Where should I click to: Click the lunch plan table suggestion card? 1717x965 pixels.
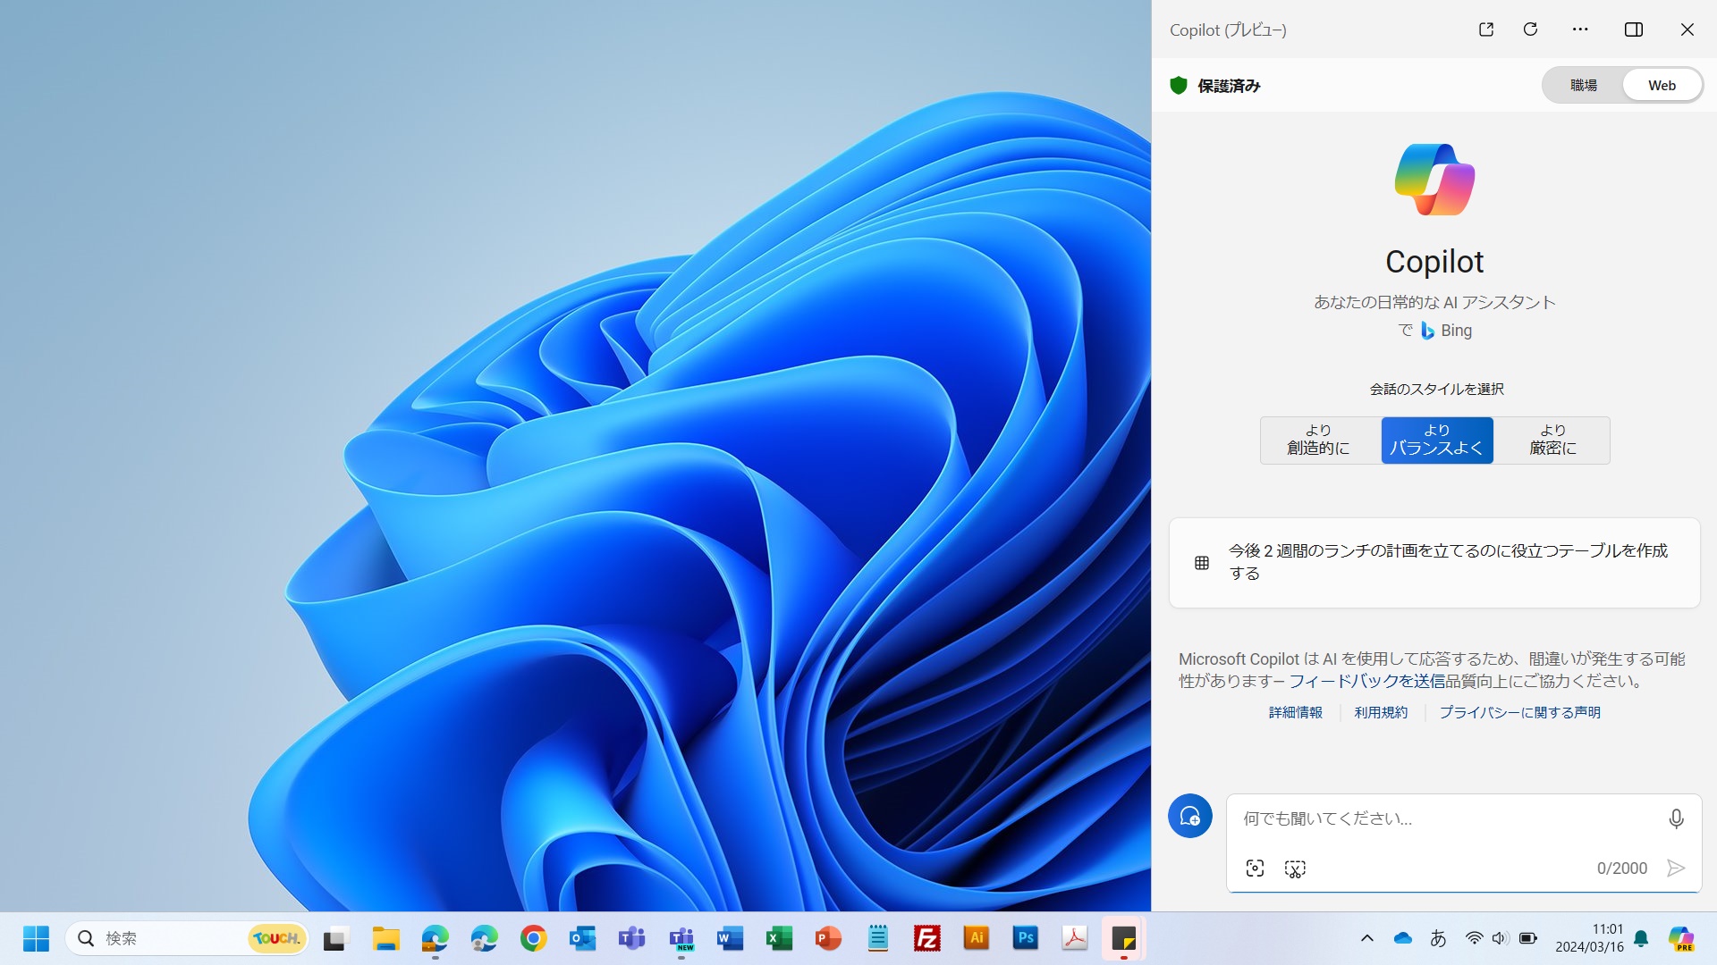point(1434,563)
